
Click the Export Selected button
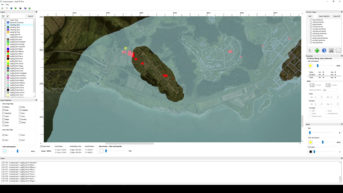[324, 16]
